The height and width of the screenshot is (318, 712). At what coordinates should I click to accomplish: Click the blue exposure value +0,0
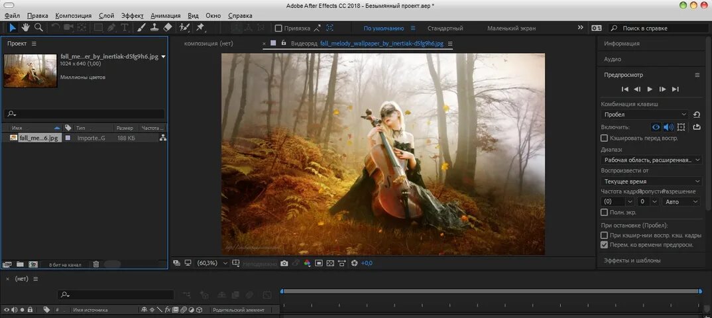click(x=367, y=263)
